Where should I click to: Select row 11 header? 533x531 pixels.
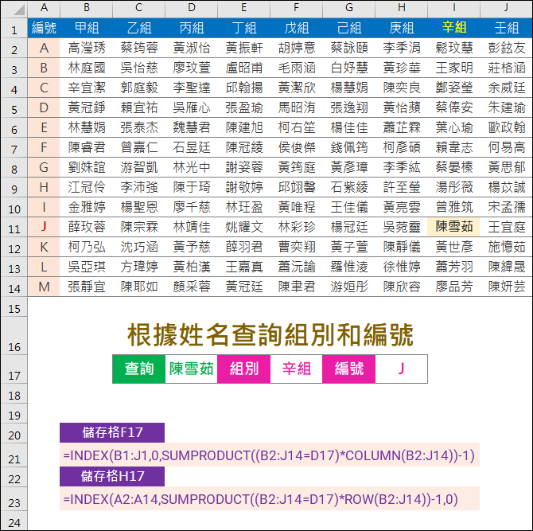click(x=14, y=227)
